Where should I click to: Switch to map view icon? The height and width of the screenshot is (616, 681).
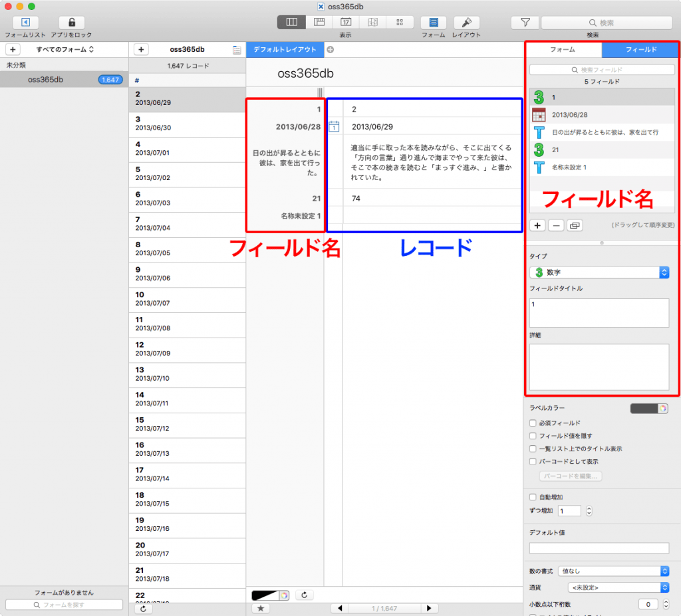372,22
